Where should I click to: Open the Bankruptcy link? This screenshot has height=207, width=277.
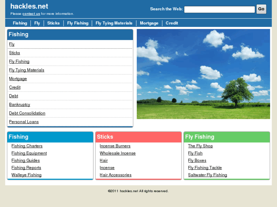coord(19,105)
